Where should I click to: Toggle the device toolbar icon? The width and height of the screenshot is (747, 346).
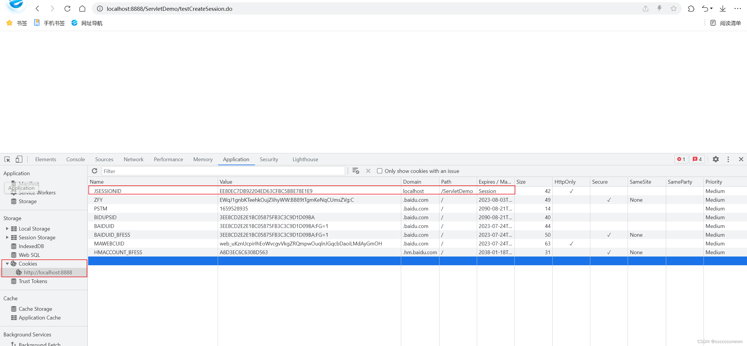[x=19, y=159]
